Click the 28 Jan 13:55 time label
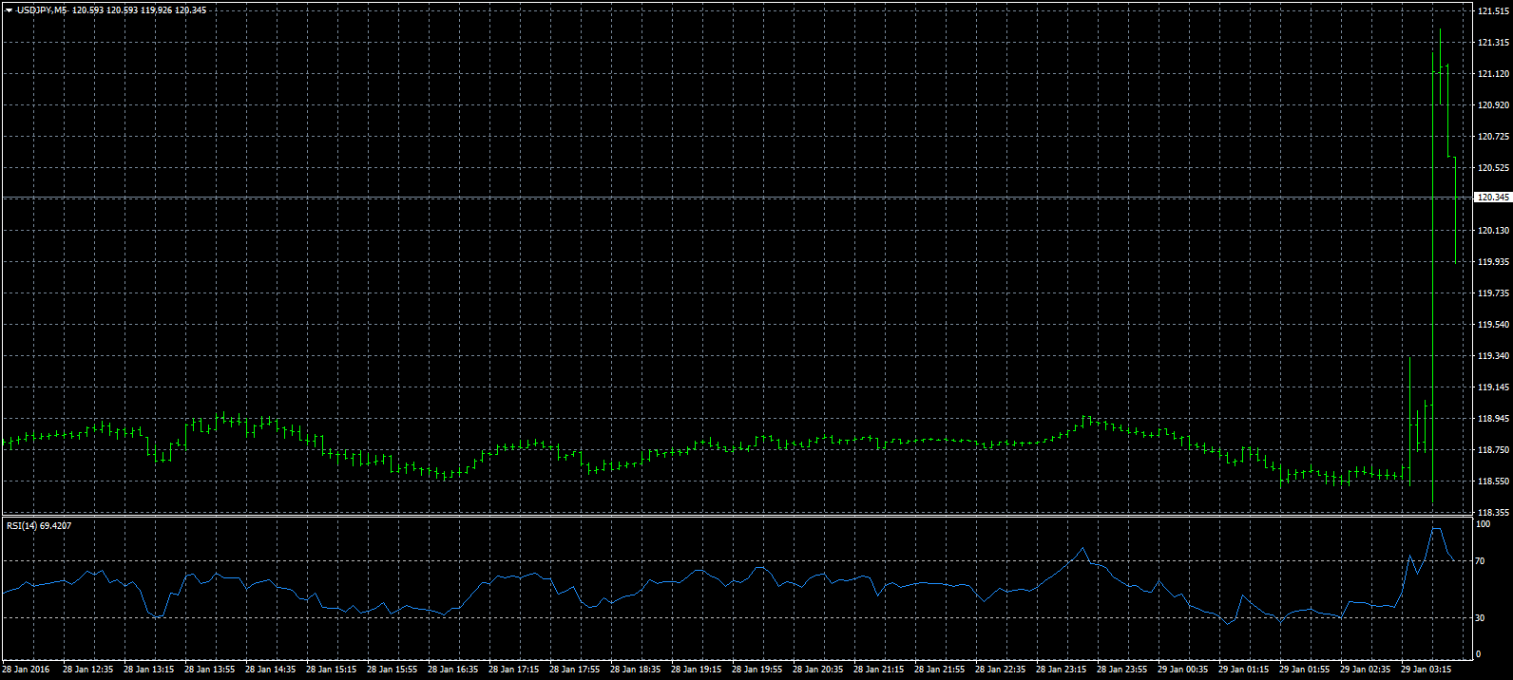The image size is (1513, 680). tap(210, 670)
